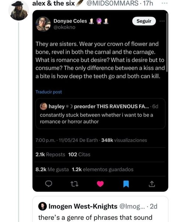The width and height of the screenshot is (177, 222).
Task: View the 102 Citas quotes
Action: pos(79,154)
